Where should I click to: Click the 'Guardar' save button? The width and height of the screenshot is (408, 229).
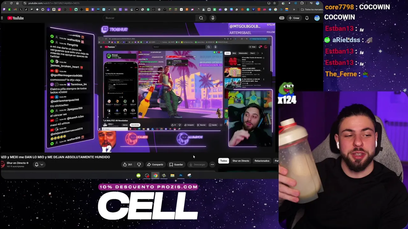tap(176, 164)
